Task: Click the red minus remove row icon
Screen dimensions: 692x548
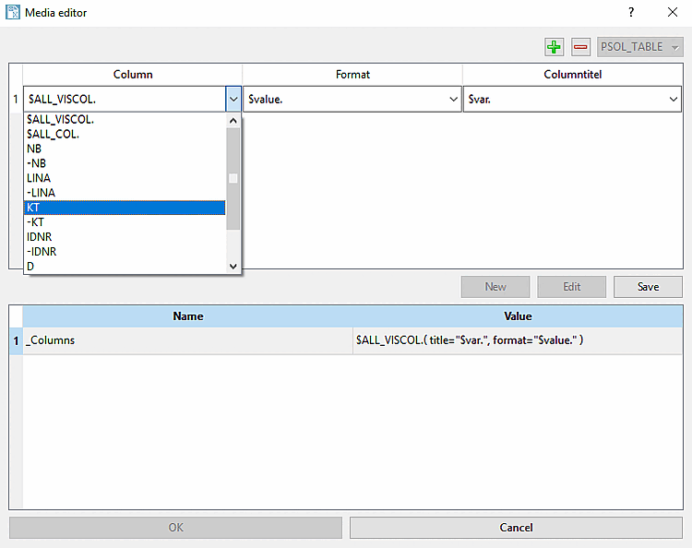Action: click(x=580, y=47)
